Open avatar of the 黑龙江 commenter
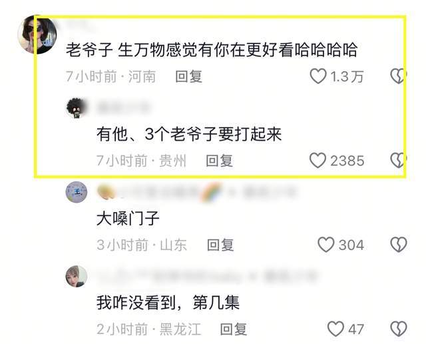This screenshot has height=344, width=426. point(77,276)
